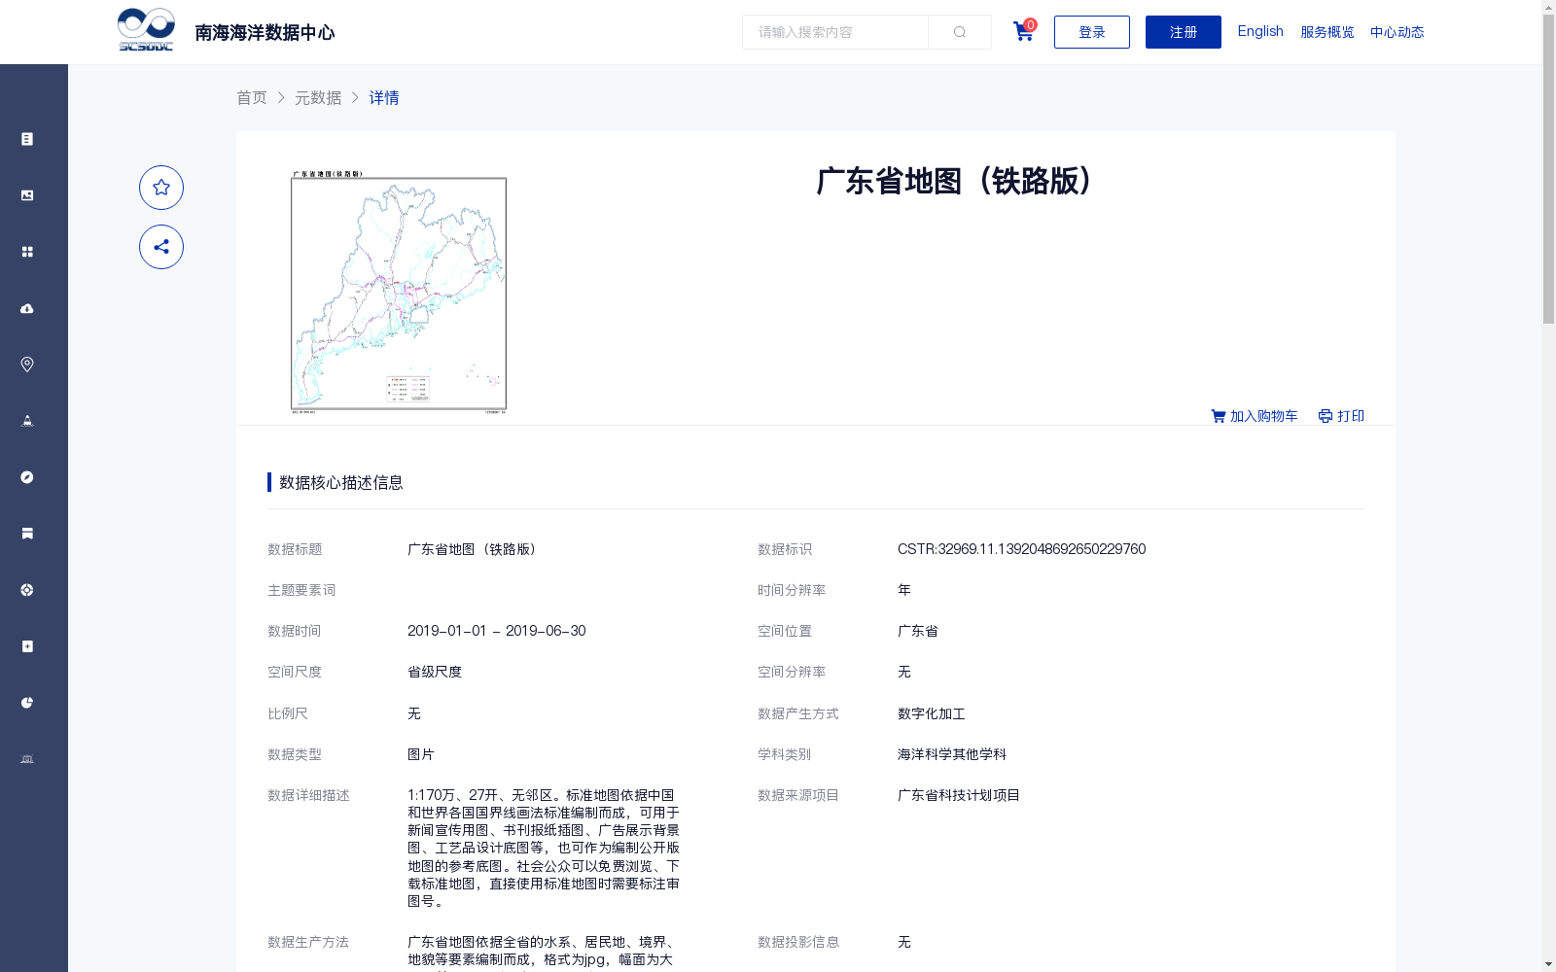The image size is (1556, 972).
Task: Go to 元数据 breadcrumb
Action: (x=318, y=97)
